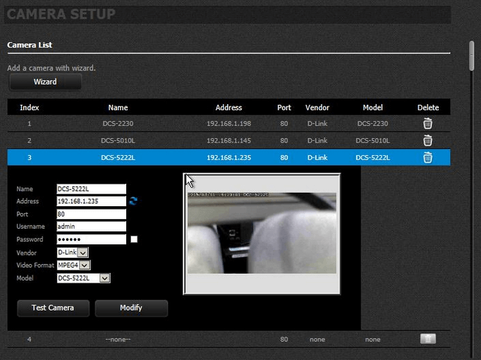Click address 192.168.1.145
The height and width of the screenshot is (360, 481).
[x=228, y=141]
